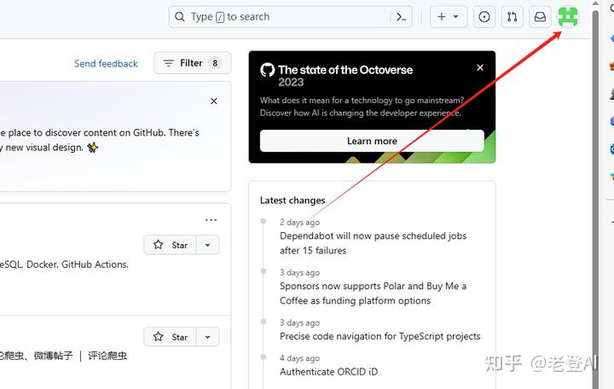The image size is (614, 389).
Task: Click the Learn more button
Action: [x=372, y=142]
